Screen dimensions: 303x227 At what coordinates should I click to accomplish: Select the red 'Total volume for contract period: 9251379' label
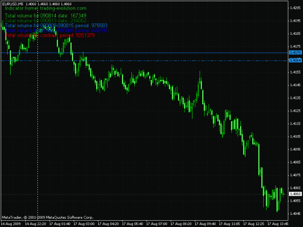50,35
